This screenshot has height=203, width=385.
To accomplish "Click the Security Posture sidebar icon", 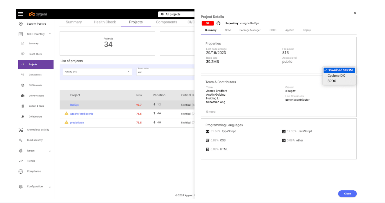I will point(21,24).
